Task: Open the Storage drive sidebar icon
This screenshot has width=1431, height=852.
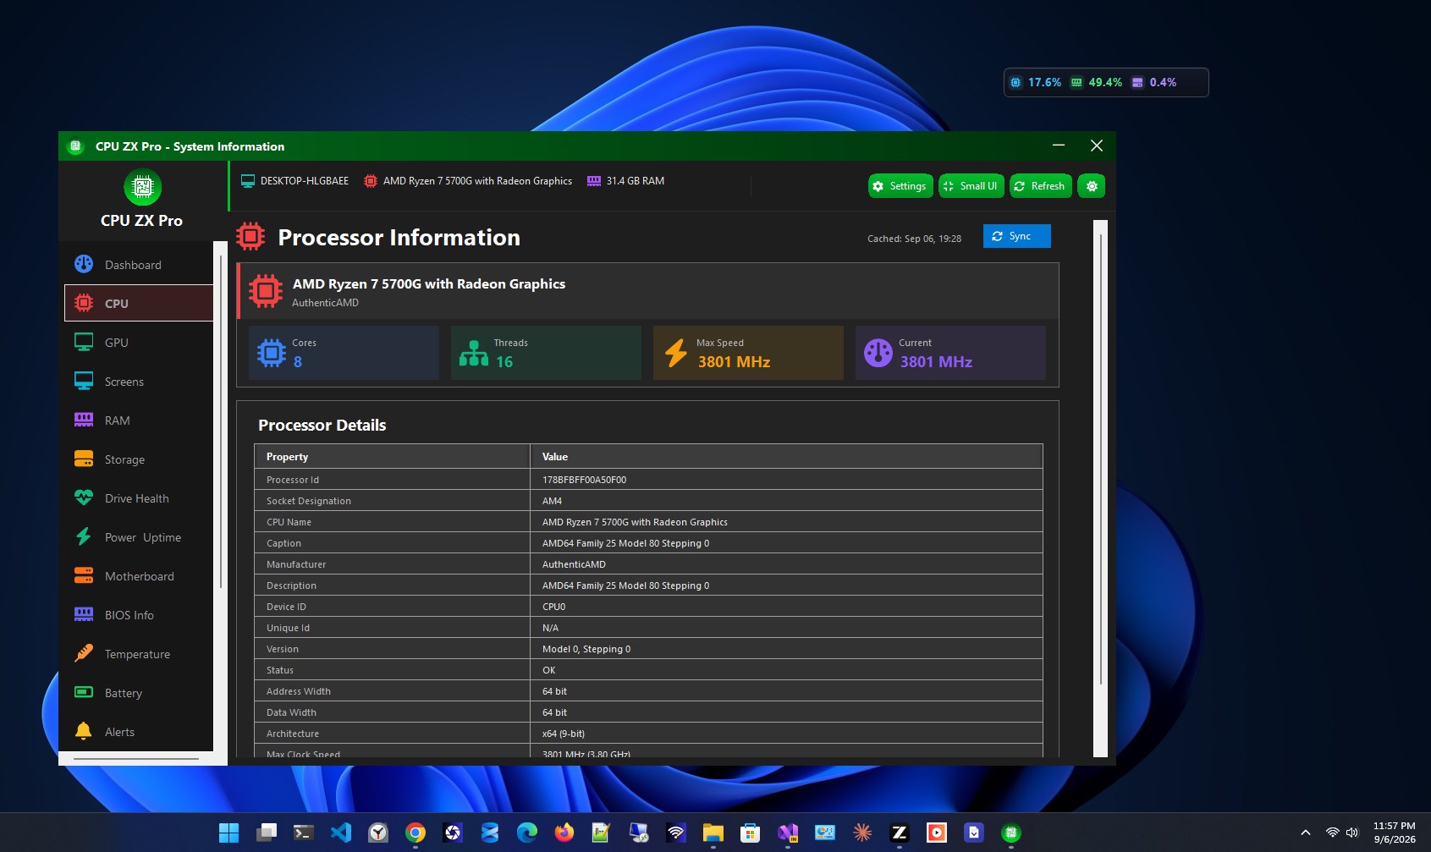Action: (84, 459)
